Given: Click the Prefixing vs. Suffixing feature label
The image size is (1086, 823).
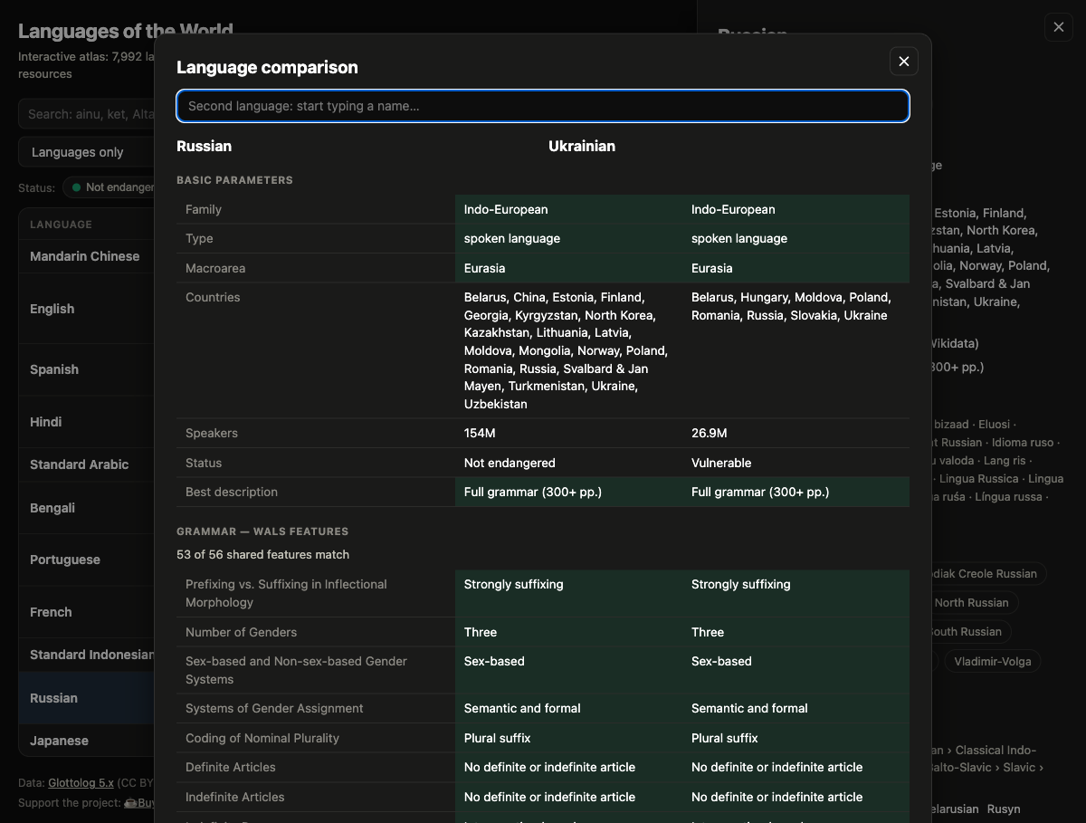Looking at the screenshot, I should (x=286, y=593).
